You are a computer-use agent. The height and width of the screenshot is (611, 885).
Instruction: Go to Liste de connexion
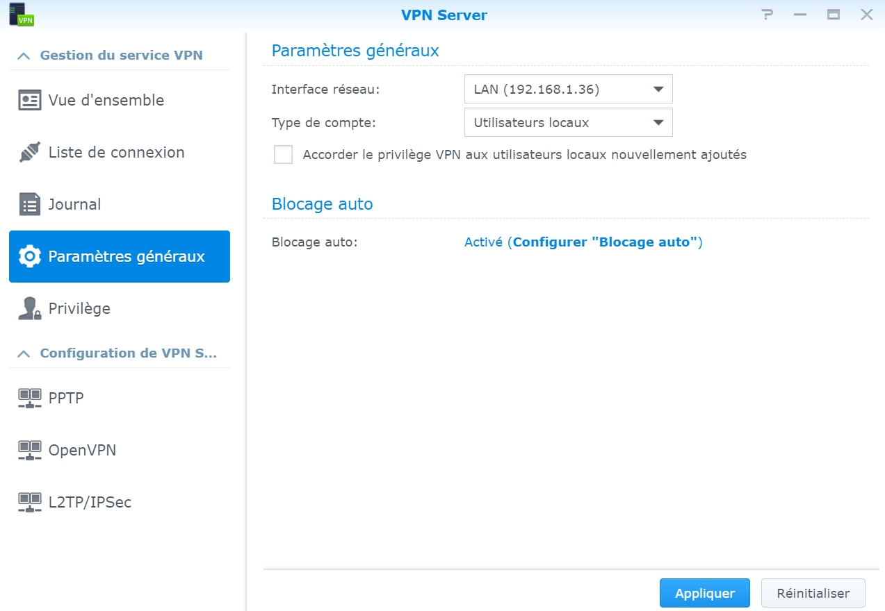click(120, 152)
